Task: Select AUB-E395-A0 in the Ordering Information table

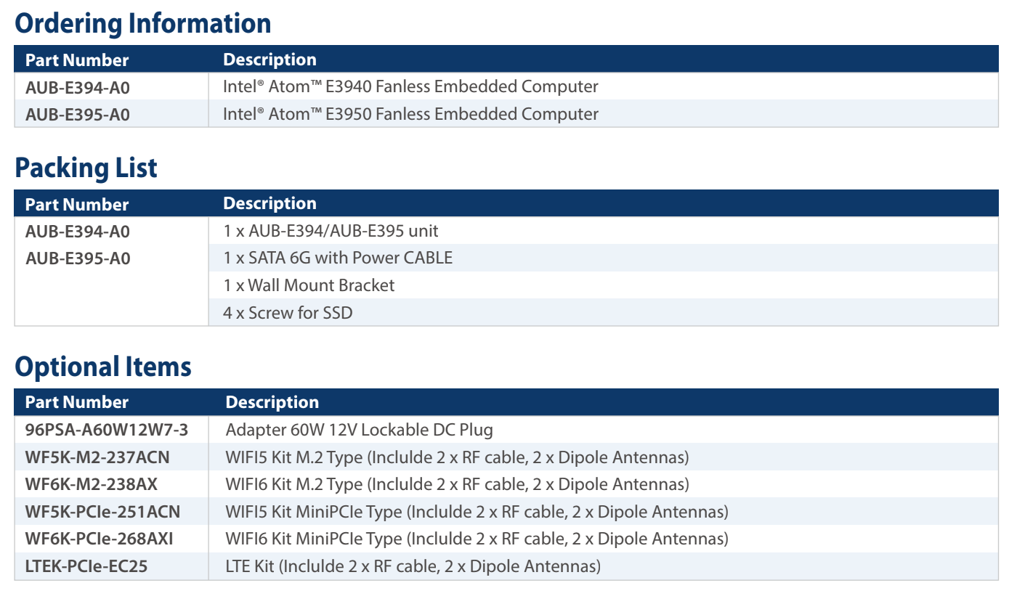Action: pos(78,115)
